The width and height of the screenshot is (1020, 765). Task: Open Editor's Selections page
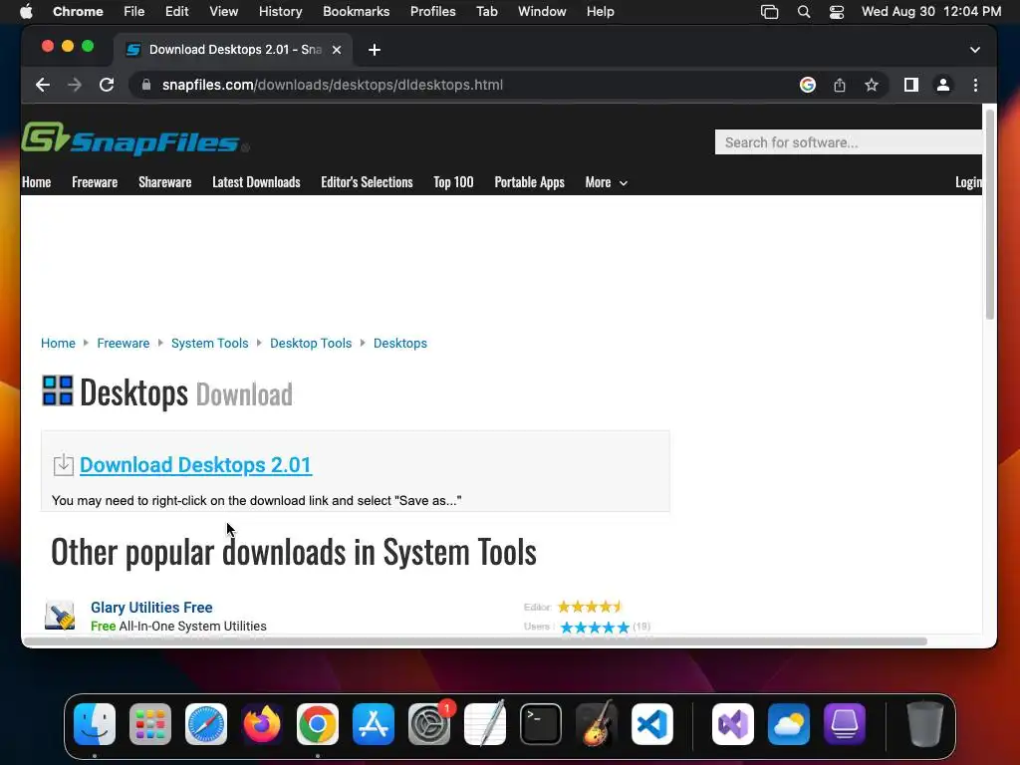click(x=367, y=183)
